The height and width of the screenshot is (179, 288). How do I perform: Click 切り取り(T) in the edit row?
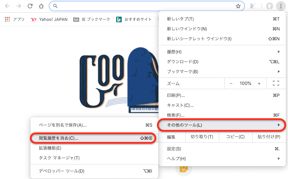202,137
